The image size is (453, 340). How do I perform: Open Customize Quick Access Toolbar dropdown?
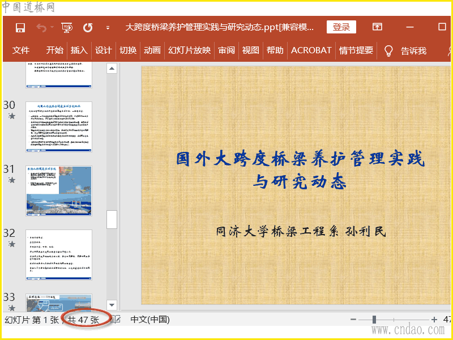coord(108,27)
